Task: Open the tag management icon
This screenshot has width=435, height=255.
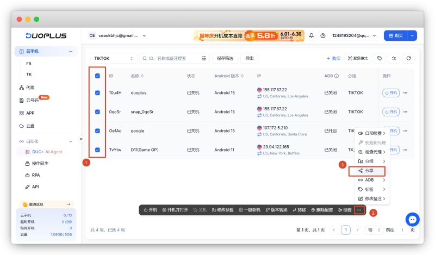Action: click(380, 58)
